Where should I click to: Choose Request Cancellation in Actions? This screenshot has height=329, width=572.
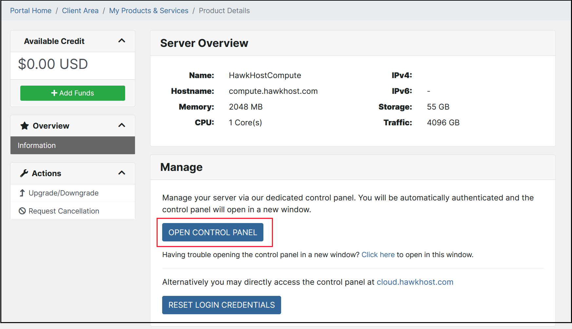(64, 211)
